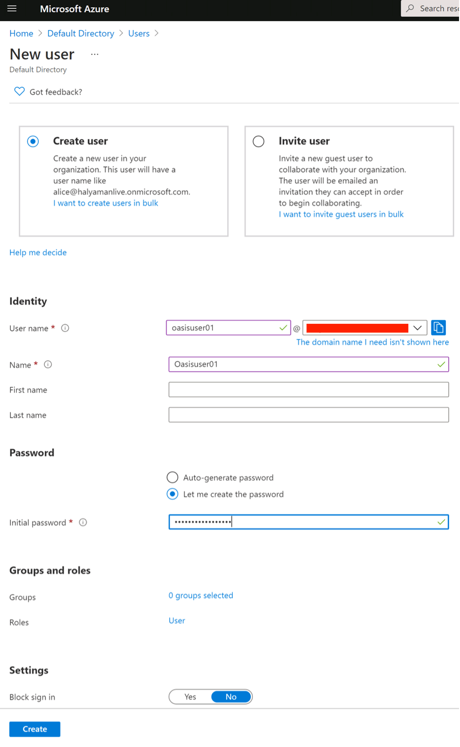
Task: Click into the First name field
Action: (308, 390)
